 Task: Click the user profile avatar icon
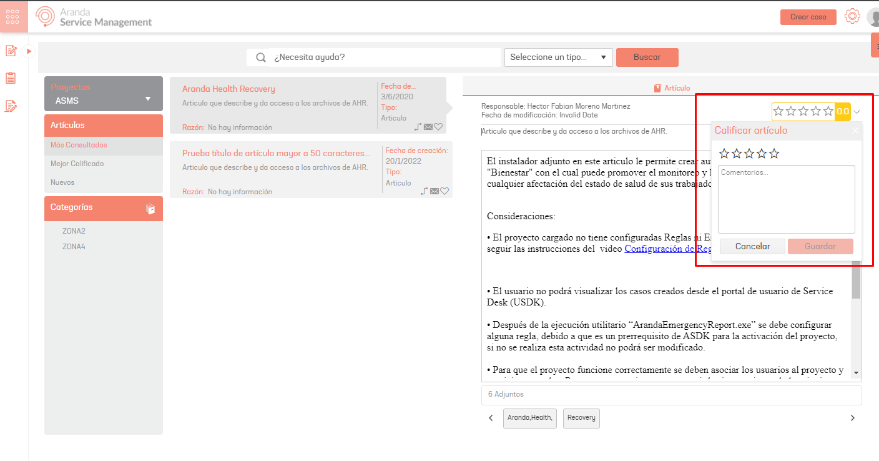873,17
